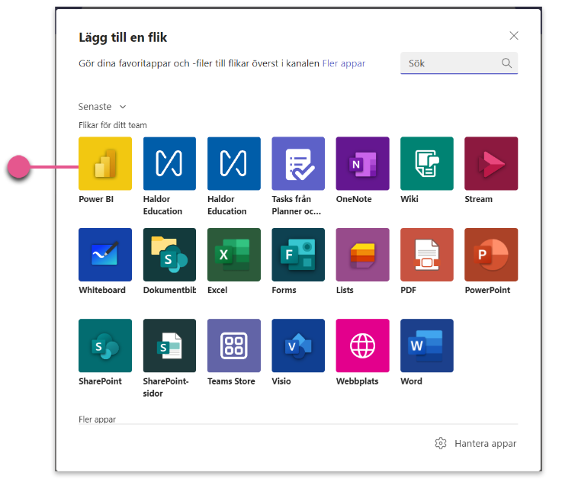The height and width of the screenshot is (495, 562).
Task: Open the OneNote app tile
Action: point(362,163)
